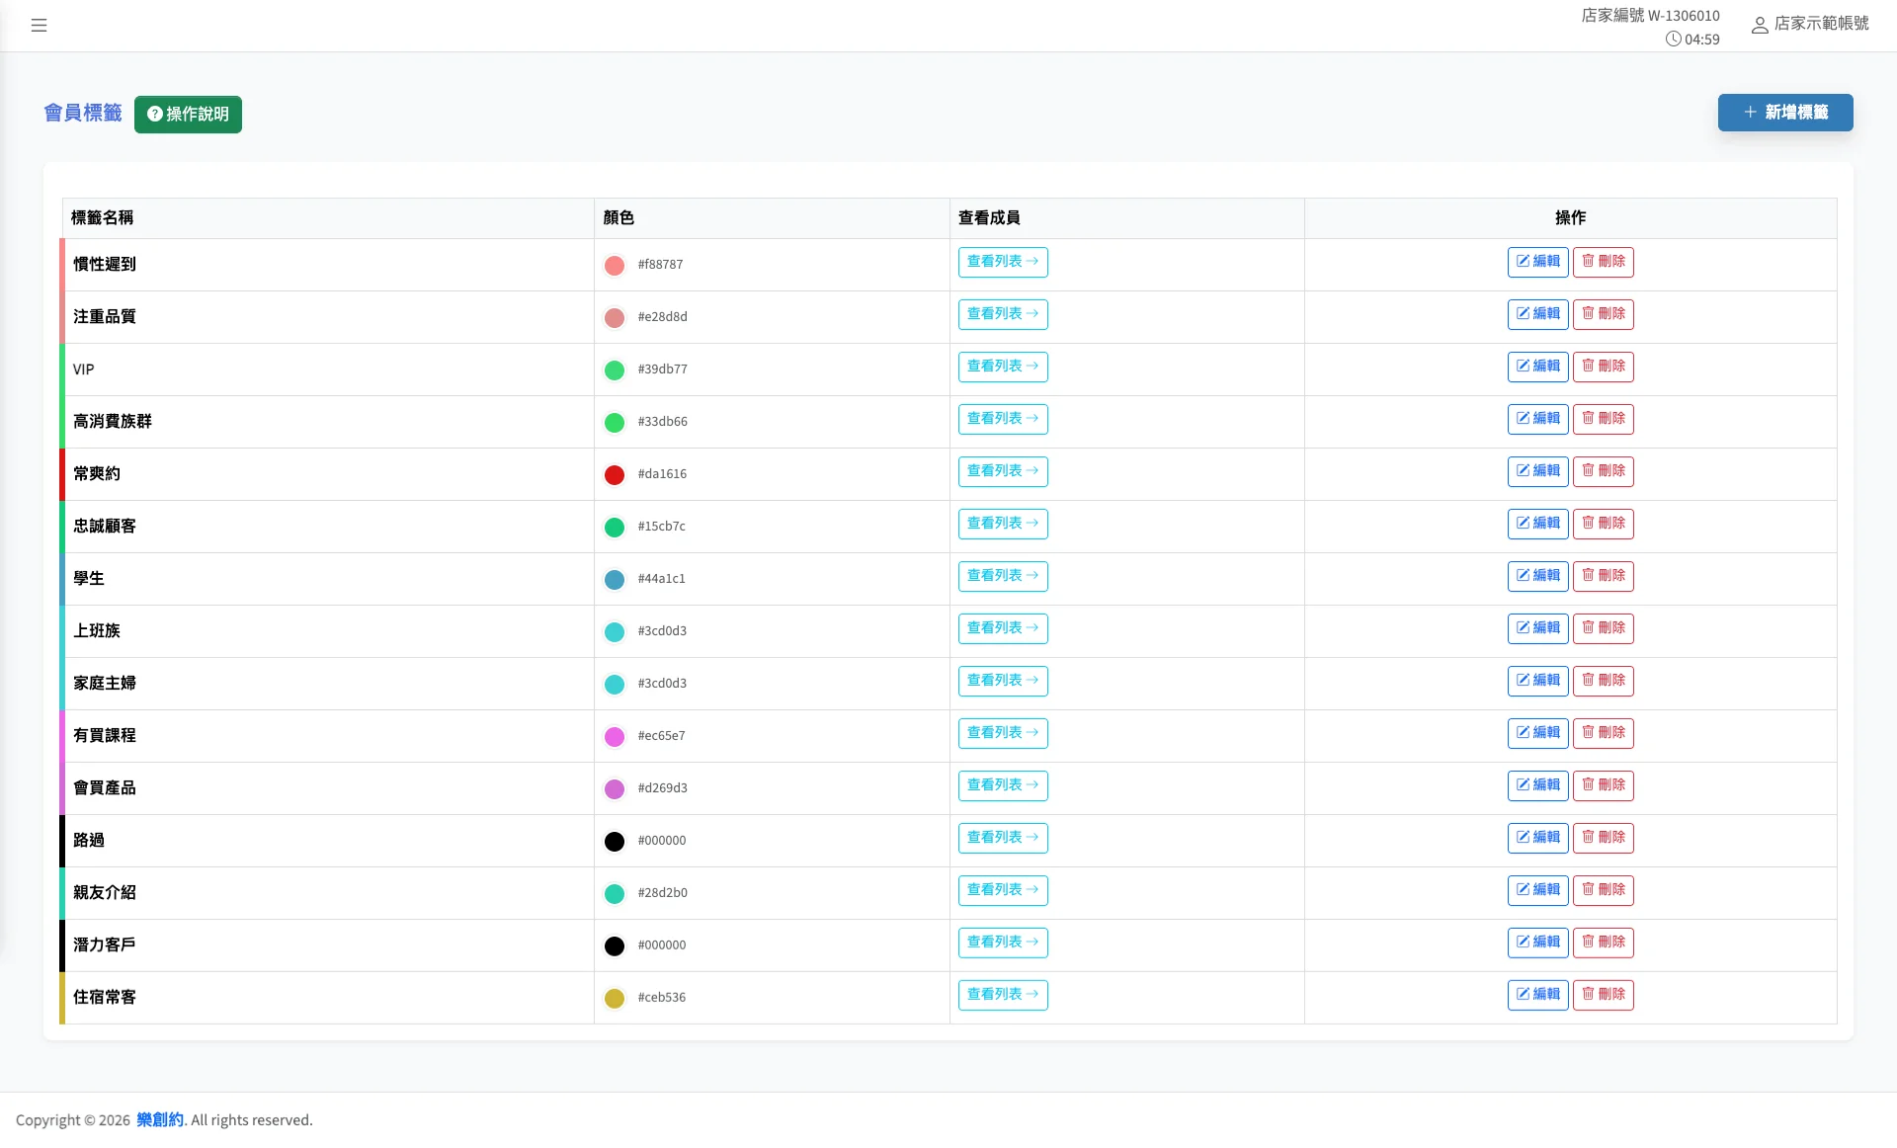The height and width of the screenshot is (1148, 1897).
Task: Edit the 忠誠顧客 tag
Action: click(1537, 524)
